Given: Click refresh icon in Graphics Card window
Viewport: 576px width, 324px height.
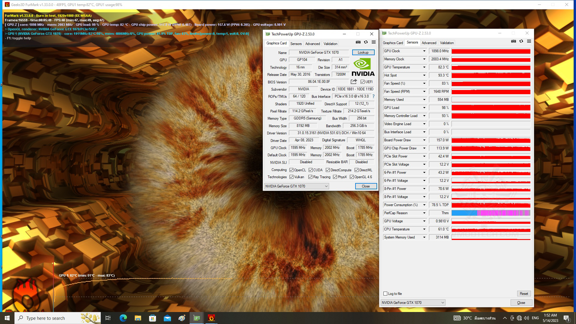Looking at the screenshot, I should point(366,42).
